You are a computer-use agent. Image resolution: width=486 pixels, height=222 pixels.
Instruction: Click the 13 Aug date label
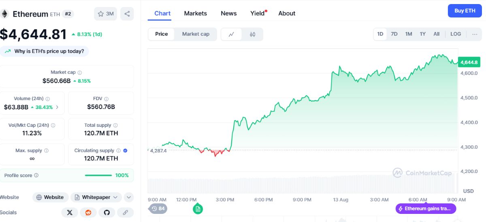click(341, 200)
